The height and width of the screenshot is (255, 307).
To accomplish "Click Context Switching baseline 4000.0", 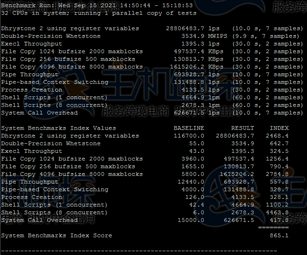I will click(193, 189).
